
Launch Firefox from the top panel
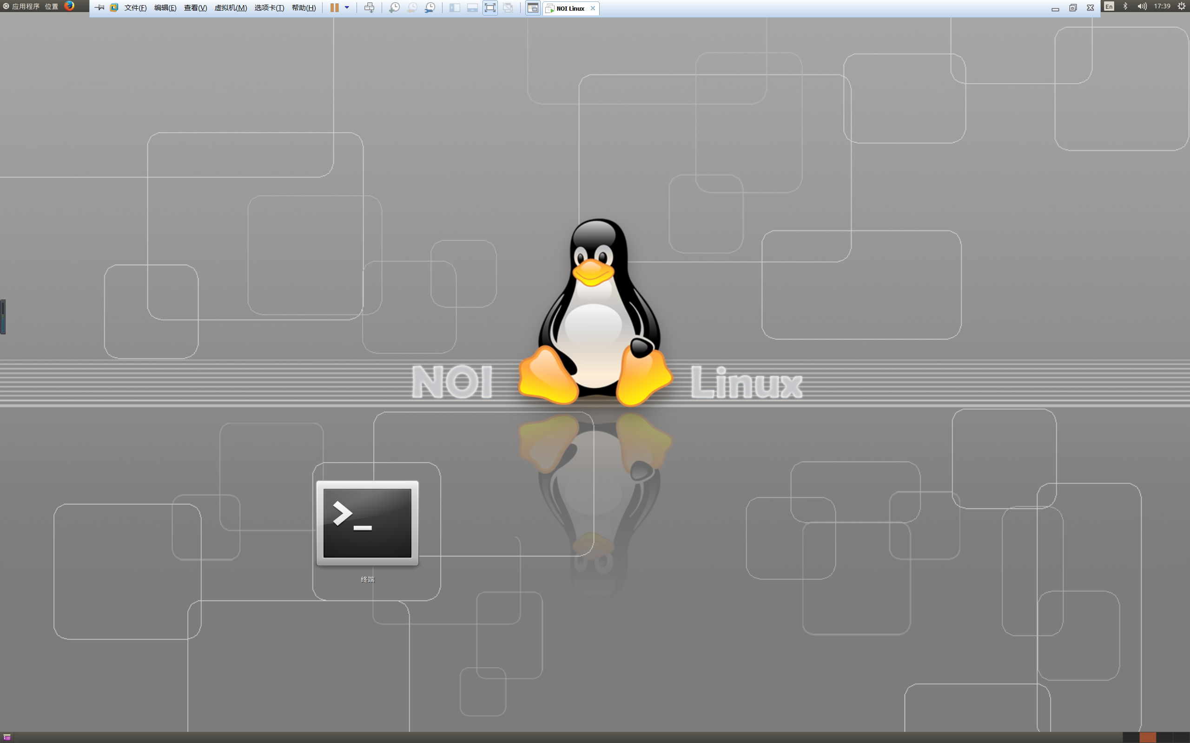69,6
